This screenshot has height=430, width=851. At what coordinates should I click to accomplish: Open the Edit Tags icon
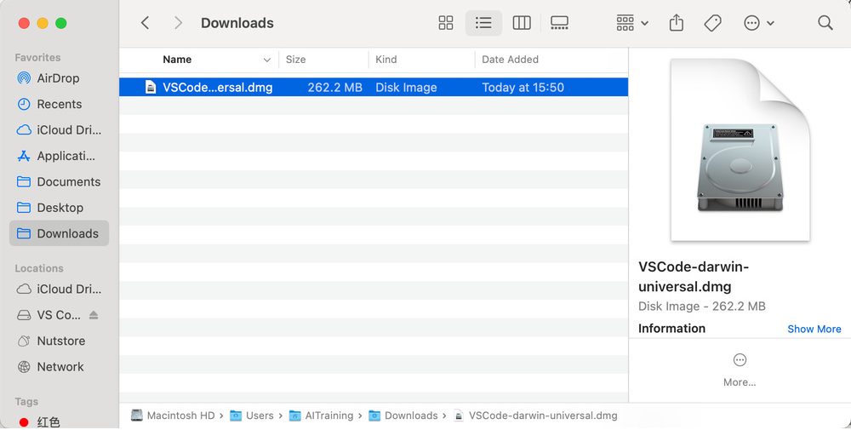click(x=713, y=23)
